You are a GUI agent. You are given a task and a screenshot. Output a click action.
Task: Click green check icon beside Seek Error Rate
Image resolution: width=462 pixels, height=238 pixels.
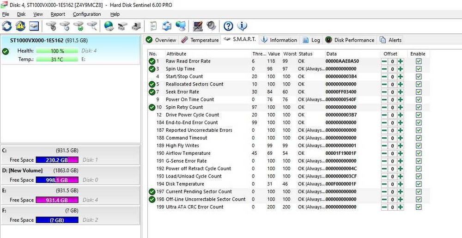tap(152, 92)
